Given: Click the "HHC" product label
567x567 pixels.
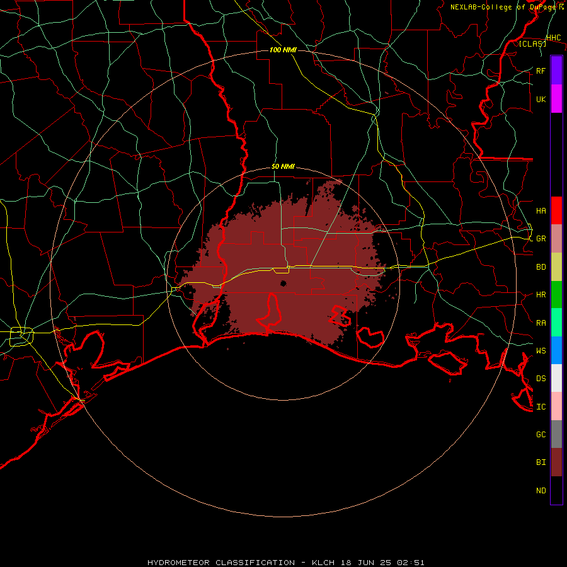Looking at the screenshot, I should tap(554, 38).
